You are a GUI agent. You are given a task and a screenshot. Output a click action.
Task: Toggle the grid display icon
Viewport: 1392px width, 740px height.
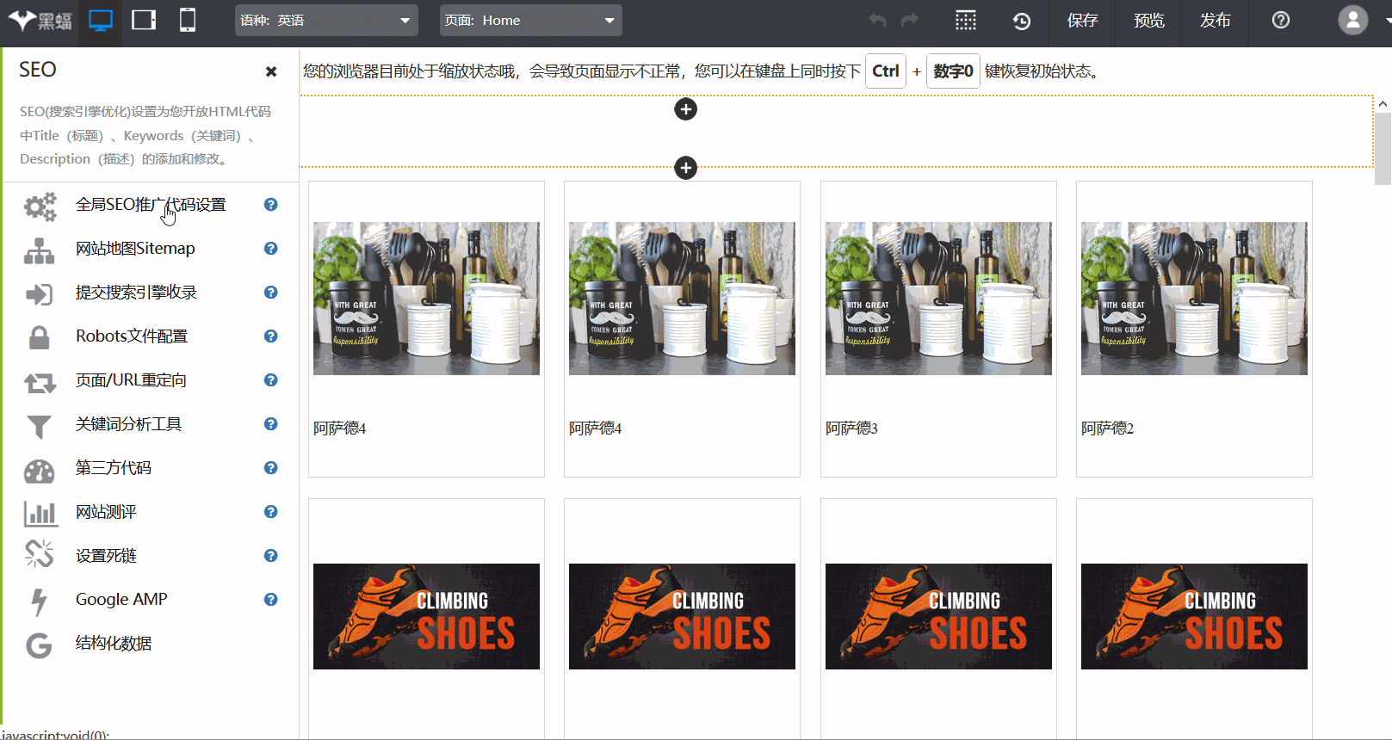966,21
